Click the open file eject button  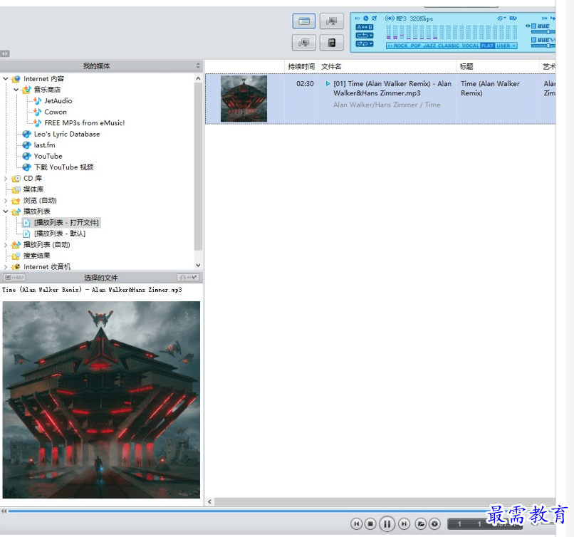click(x=421, y=523)
